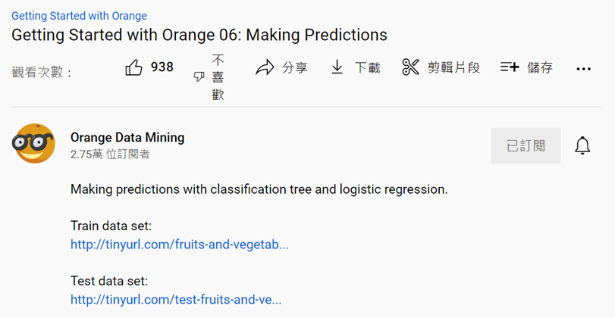Click the Orange Data Mining channel name
615x318 pixels.
[x=127, y=138]
